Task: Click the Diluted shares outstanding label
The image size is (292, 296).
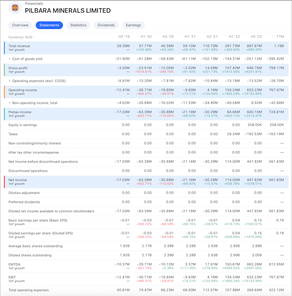Action: pyautogui.click(x=30, y=255)
